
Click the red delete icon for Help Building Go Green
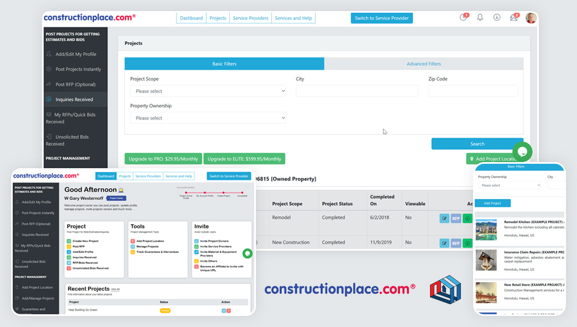228,311
